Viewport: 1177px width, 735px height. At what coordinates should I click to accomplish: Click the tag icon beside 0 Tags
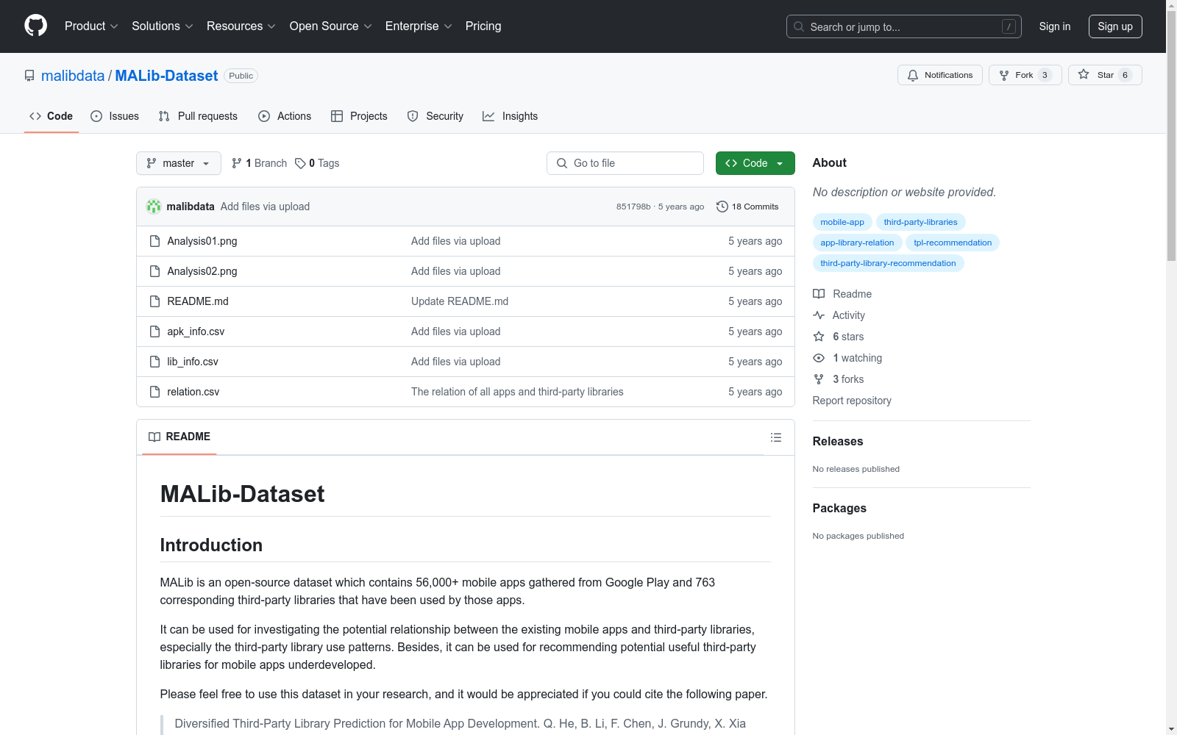(x=300, y=163)
